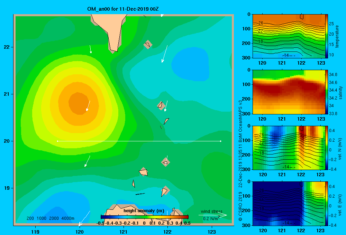Click the "0.2 N/m2" wind stress value
The height and width of the screenshot is (235, 346).
point(211,218)
